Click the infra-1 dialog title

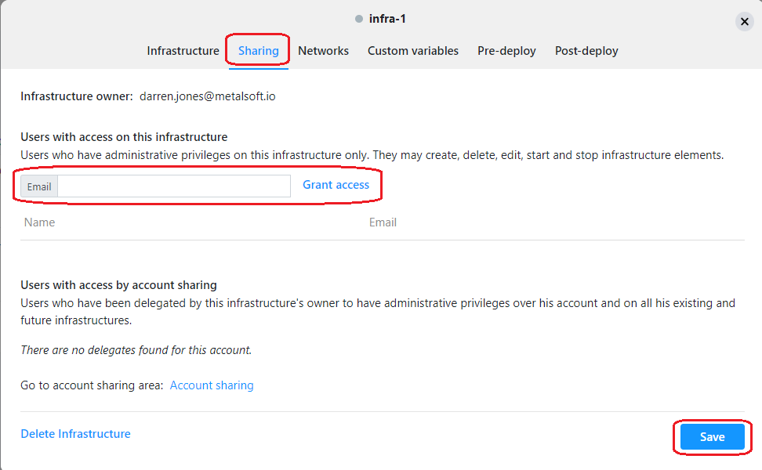387,19
